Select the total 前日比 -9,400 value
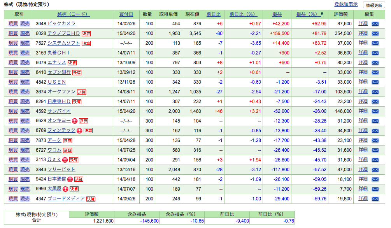This screenshot has width=391, height=228. 242,221
